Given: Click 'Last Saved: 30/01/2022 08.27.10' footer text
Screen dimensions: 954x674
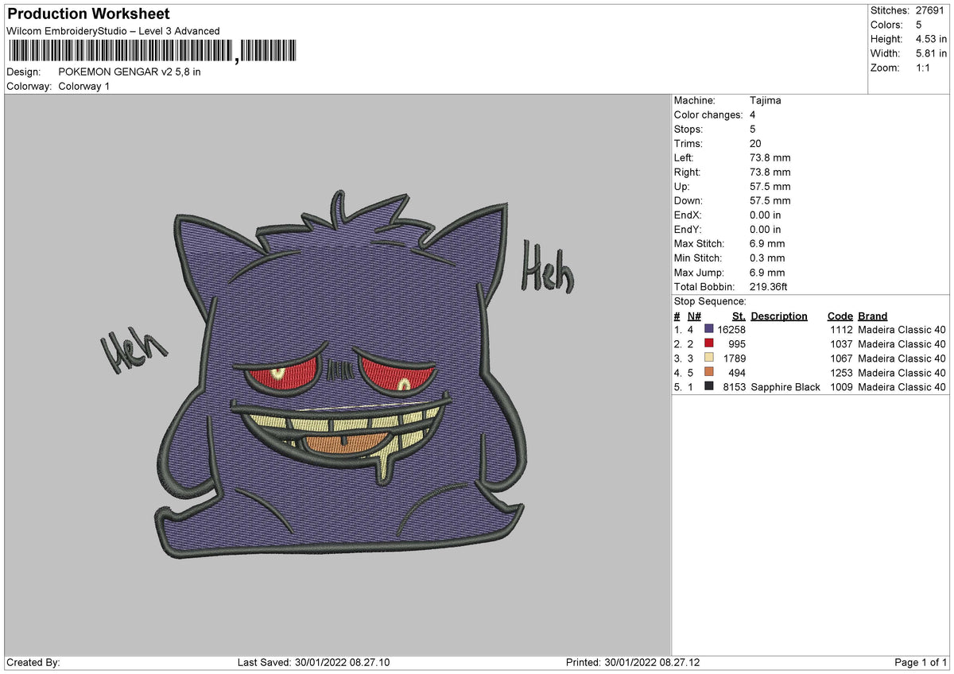Looking at the screenshot, I should [x=314, y=663].
